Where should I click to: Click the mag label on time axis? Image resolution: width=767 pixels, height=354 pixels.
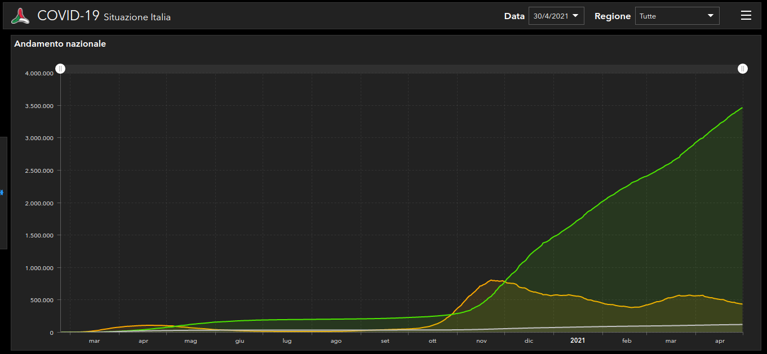(191, 341)
